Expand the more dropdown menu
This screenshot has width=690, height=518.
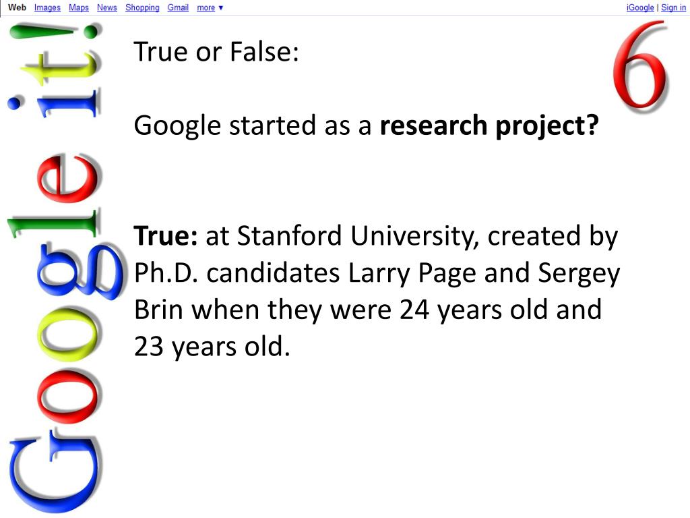(x=210, y=7)
